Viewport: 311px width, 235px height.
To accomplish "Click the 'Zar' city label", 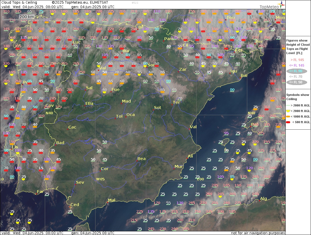I will [183, 69].
